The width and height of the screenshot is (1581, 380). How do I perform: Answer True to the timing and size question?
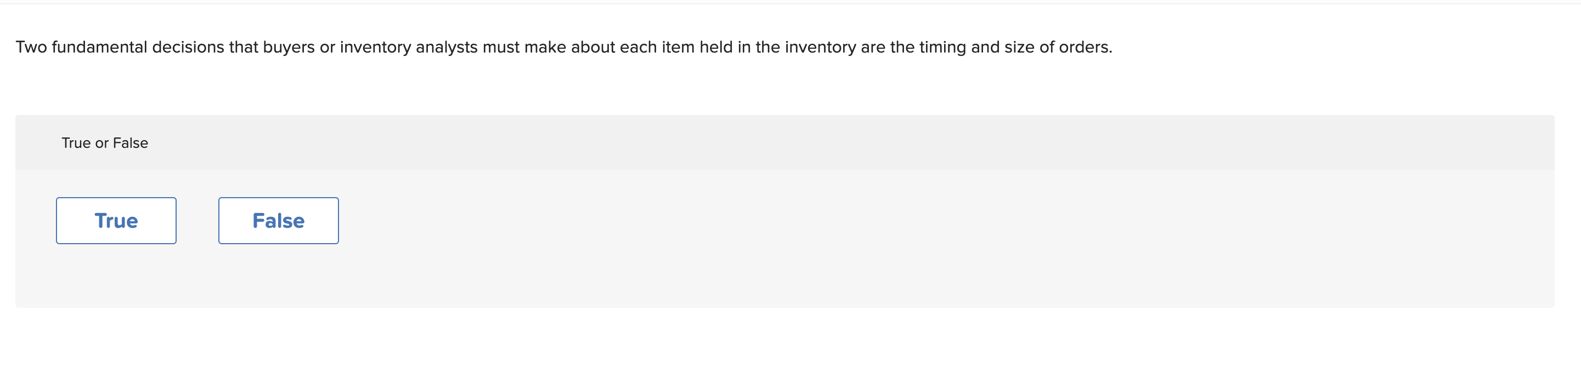coord(115,220)
